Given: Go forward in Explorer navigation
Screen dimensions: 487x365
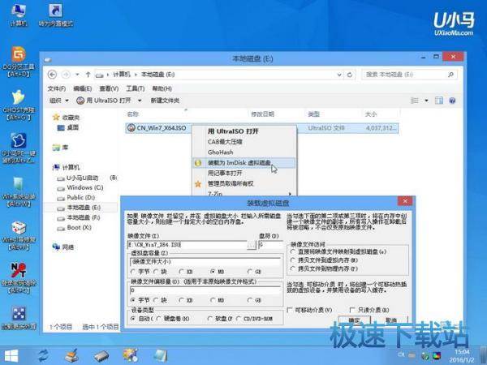Looking at the screenshot, I should click(66, 75).
